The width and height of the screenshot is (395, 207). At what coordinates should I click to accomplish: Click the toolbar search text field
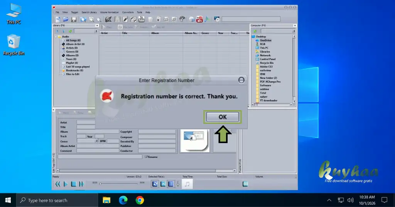(251, 19)
